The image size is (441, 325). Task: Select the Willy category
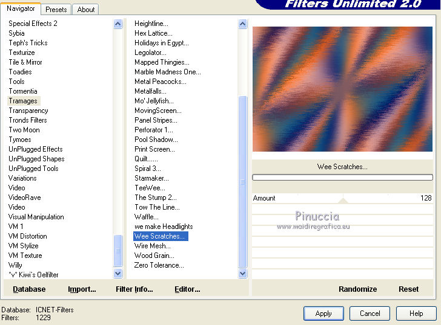click(x=16, y=265)
